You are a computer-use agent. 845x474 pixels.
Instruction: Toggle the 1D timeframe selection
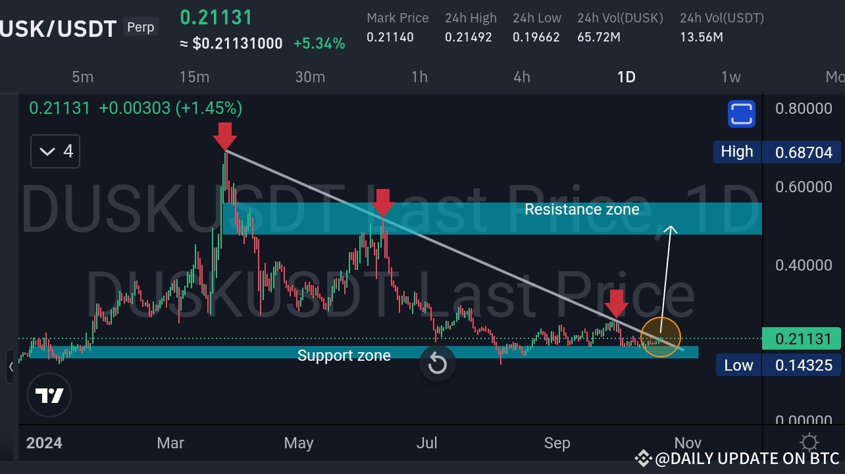tap(626, 77)
